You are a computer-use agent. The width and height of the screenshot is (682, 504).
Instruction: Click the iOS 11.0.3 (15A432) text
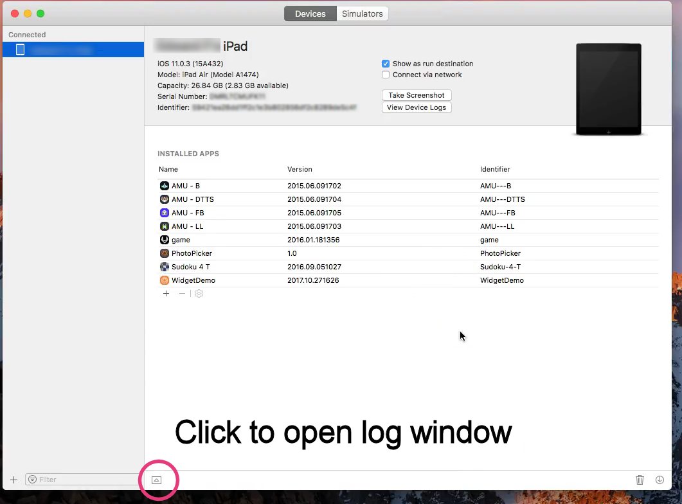tap(190, 64)
